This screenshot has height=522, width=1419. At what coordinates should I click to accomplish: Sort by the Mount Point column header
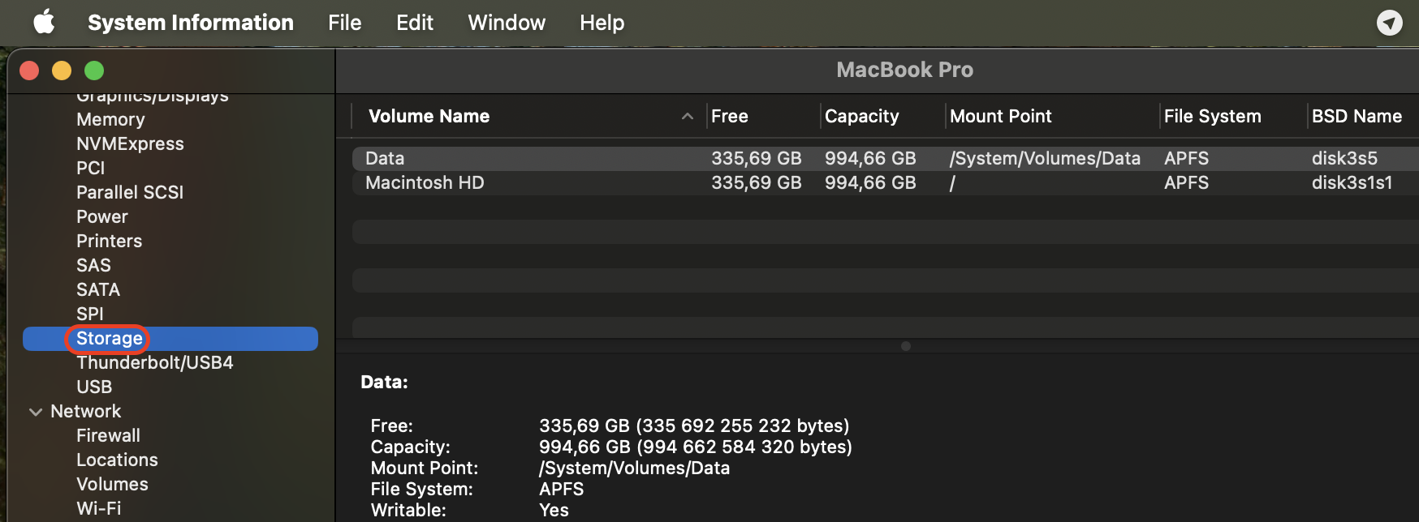[x=1001, y=116]
